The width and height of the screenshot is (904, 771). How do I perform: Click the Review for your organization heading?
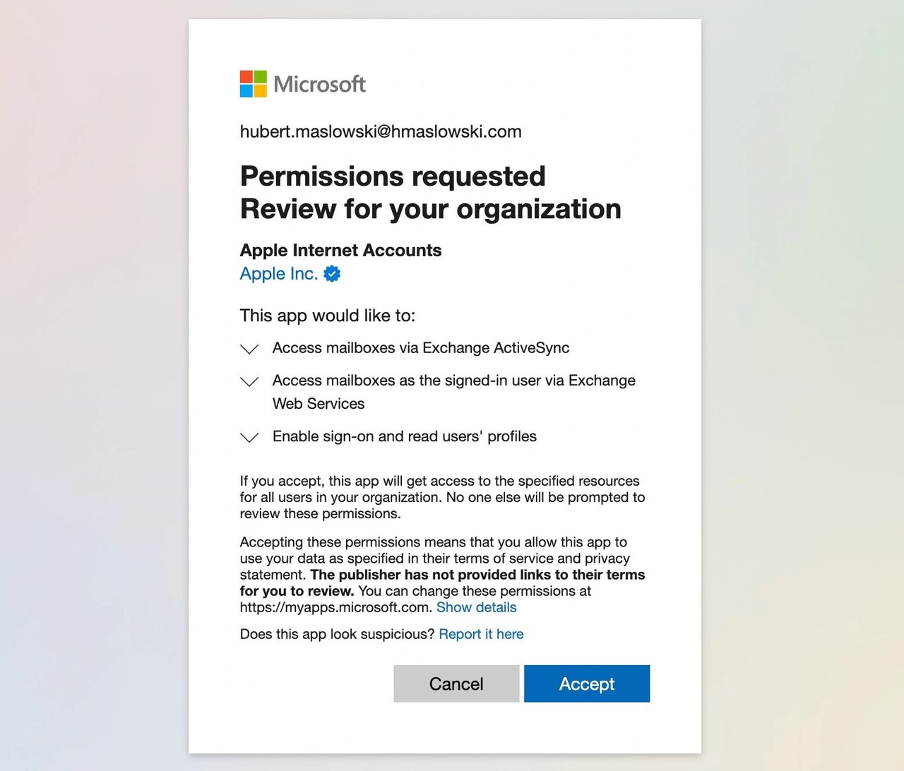click(x=431, y=209)
